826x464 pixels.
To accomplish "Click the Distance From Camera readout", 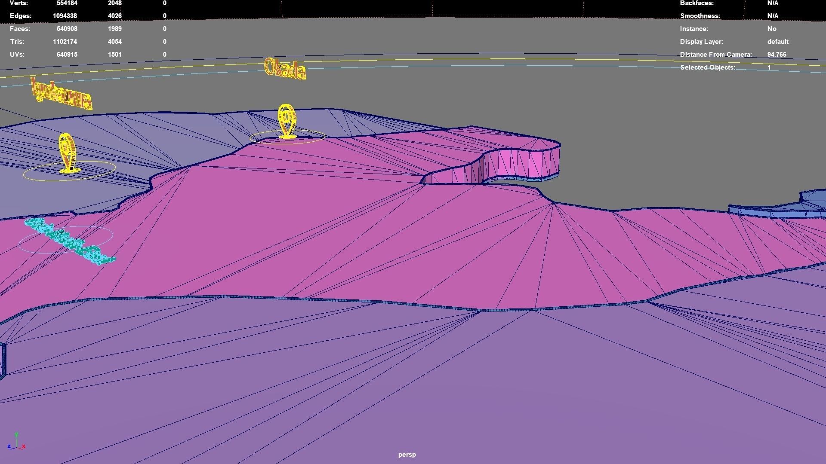I will pyautogui.click(x=776, y=55).
